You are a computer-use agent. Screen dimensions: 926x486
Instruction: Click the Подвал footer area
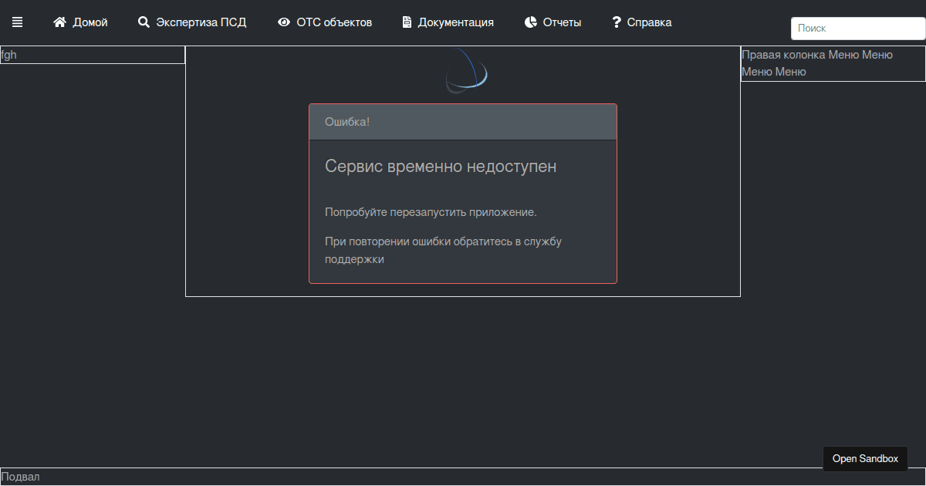click(22, 477)
